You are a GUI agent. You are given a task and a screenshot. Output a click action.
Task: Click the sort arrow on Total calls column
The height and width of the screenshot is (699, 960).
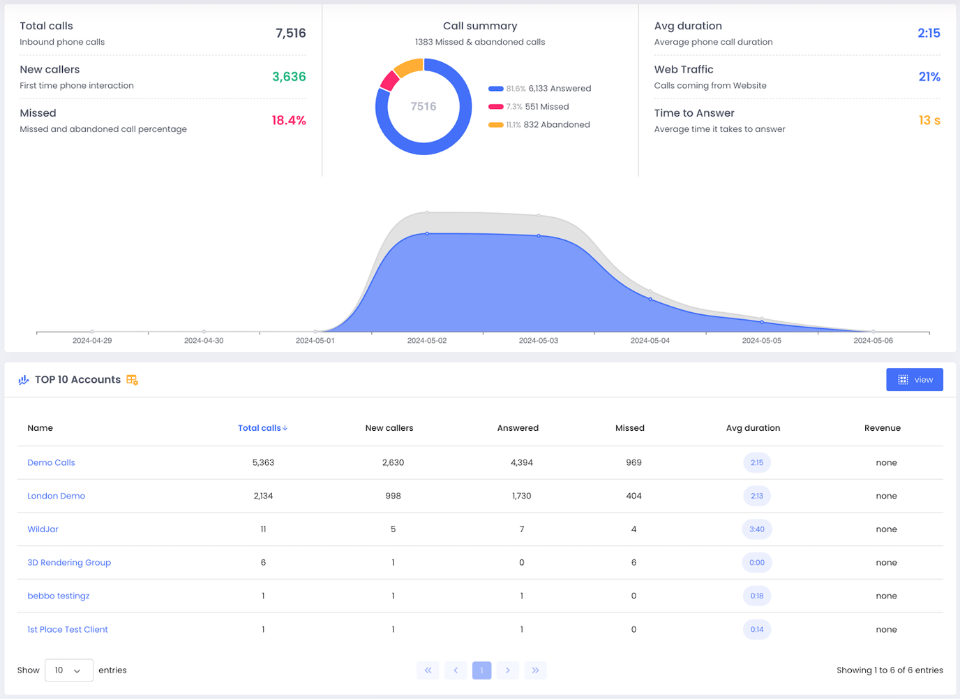click(285, 428)
